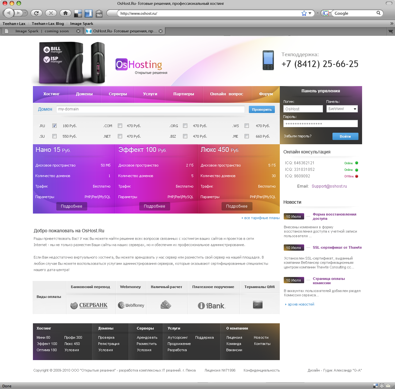Screen dimensions: 395x389
Task: Uncheck the .RU domain checkbox
Action: pos(55,126)
